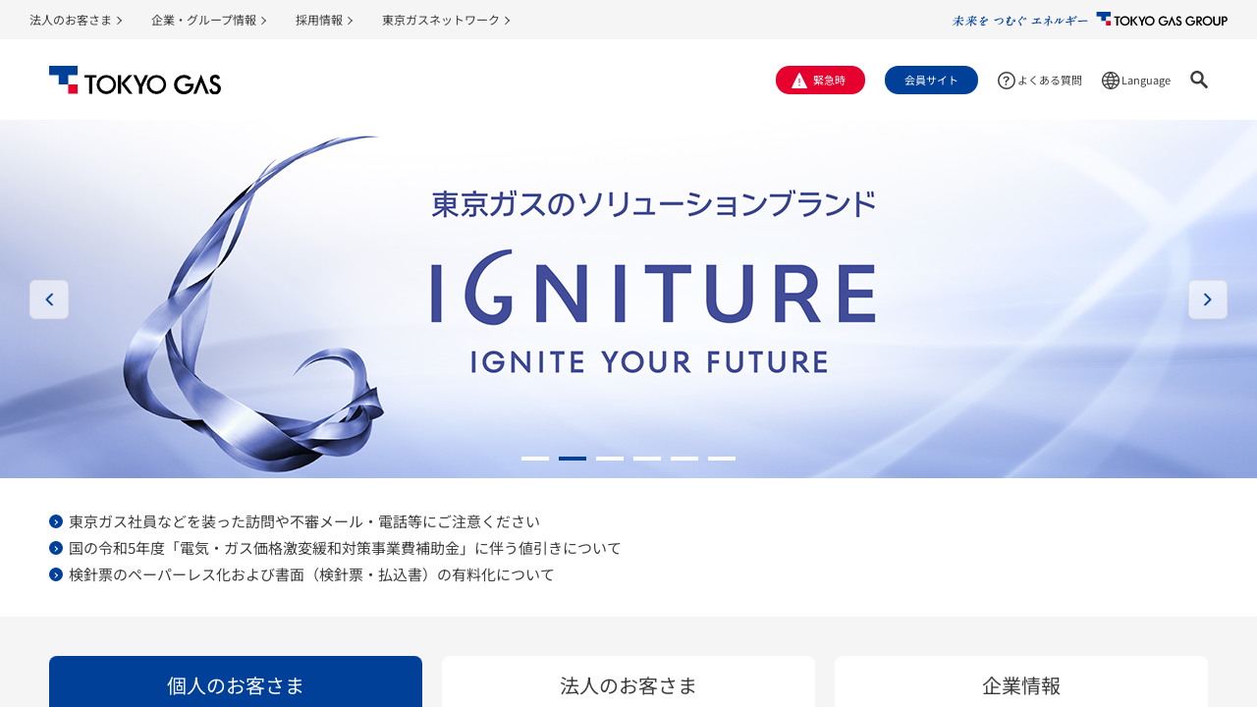This screenshot has width=1257, height=707.
Task: Open the 会員サイト member site
Action: pos(931,81)
